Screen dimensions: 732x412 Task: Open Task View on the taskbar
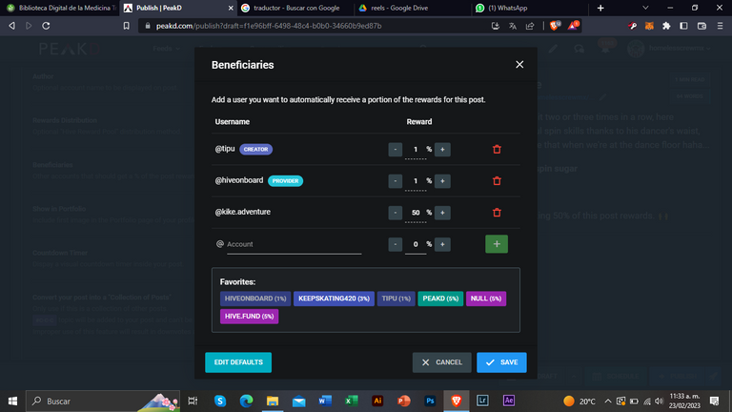click(x=193, y=401)
